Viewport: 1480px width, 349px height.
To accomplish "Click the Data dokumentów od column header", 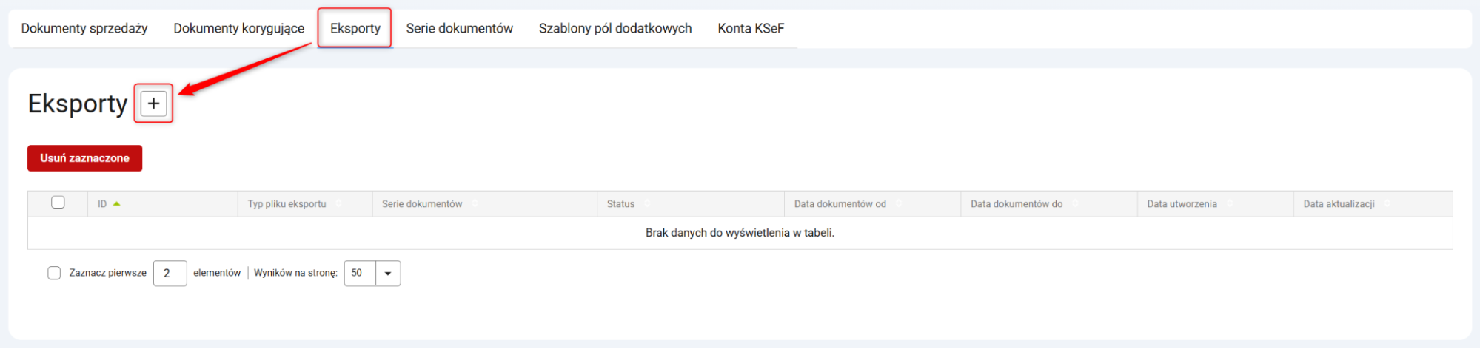I will (x=840, y=204).
